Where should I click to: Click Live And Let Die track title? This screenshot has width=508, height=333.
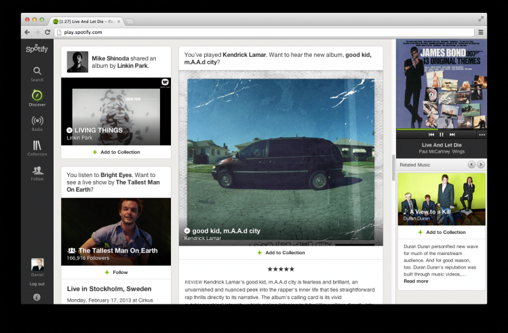[442, 145]
